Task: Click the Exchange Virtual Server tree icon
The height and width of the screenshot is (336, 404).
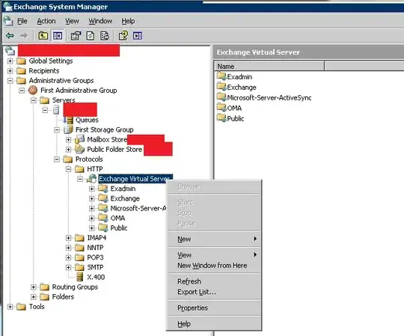Action: [x=92, y=179]
